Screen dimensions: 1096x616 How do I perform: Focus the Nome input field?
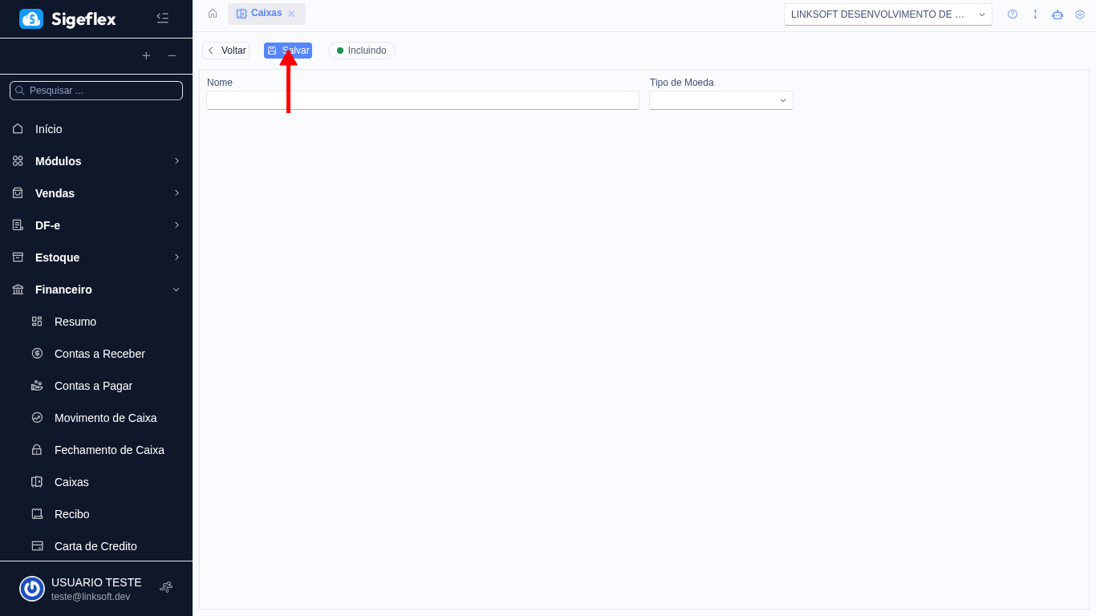[423, 100]
